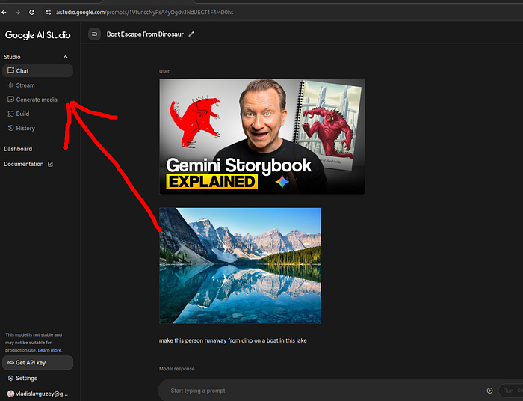Collapse the Studio section chevron
Screen dimensions: 523x401
point(66,57)
